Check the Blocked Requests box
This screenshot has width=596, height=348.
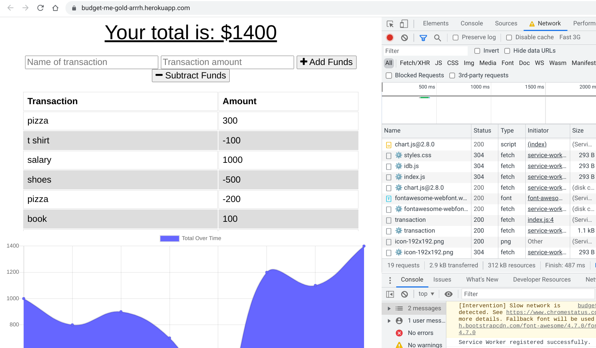coord(389,75)
